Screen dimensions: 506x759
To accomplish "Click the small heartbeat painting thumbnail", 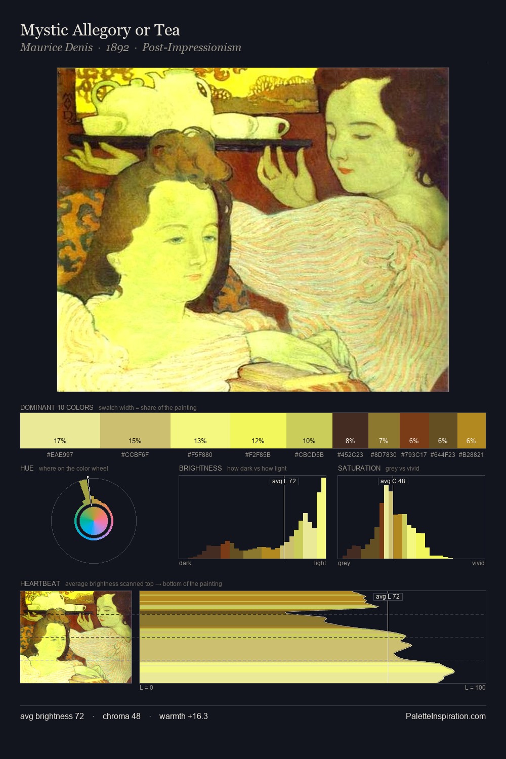I will coord(76,637).
